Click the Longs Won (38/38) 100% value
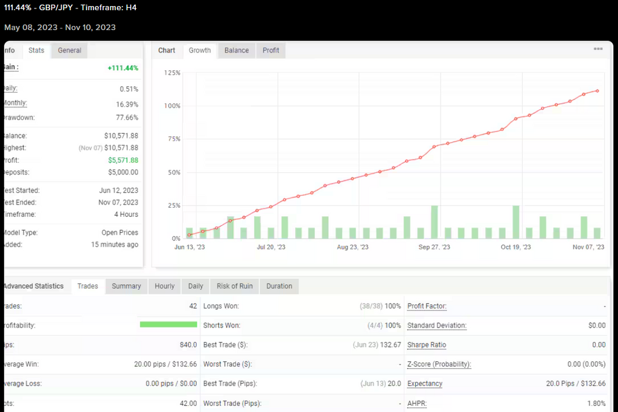This screenshot has height=412, width=618. 380,306
